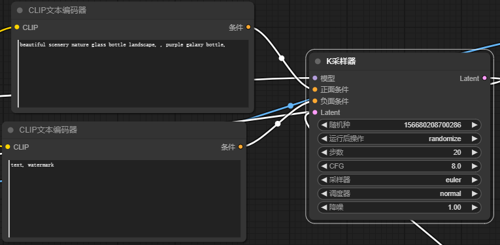500x245 pixels.
Task: Click the 正面条件 input socket on K采样器
Action: pyautogui.click(x=315, y=90)
